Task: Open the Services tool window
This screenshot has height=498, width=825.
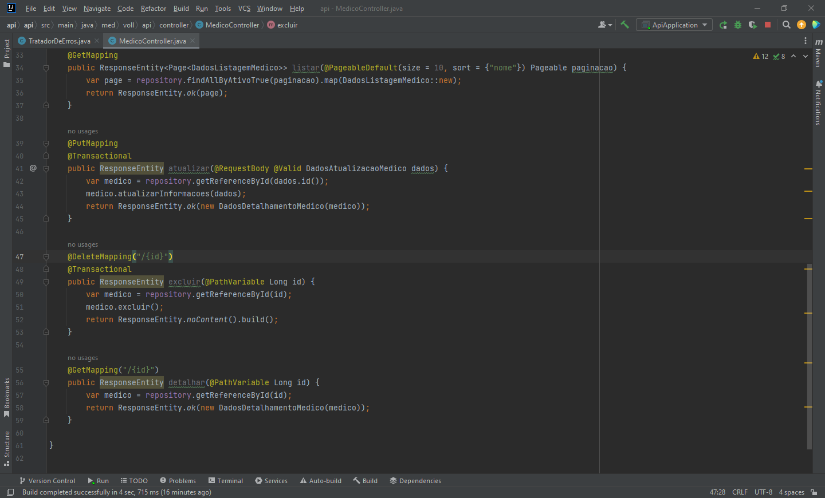Action: [x=271, y=481]
